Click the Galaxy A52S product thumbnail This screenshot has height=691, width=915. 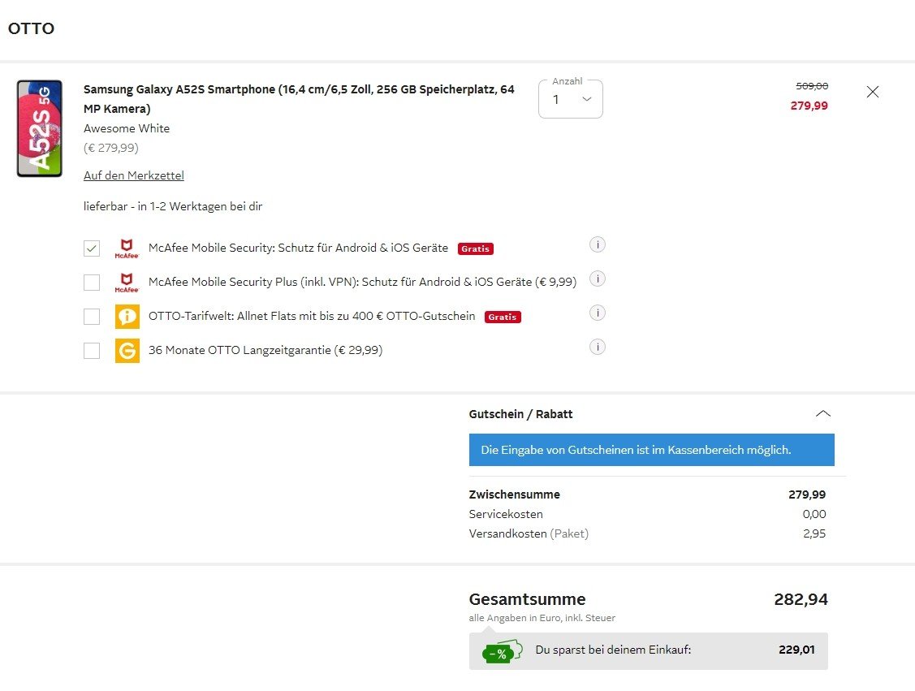(x=39, y=128)
